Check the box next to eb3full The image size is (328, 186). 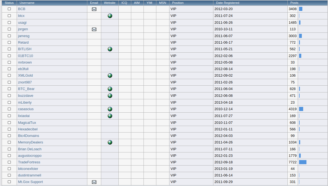click(9, 69)
